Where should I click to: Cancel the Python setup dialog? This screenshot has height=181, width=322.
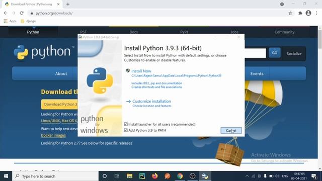point(231,130)
